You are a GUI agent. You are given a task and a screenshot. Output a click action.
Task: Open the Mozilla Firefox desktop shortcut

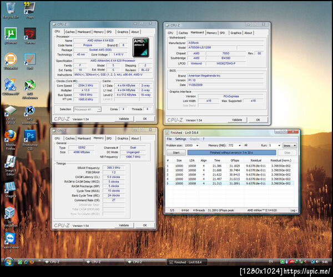11,140
